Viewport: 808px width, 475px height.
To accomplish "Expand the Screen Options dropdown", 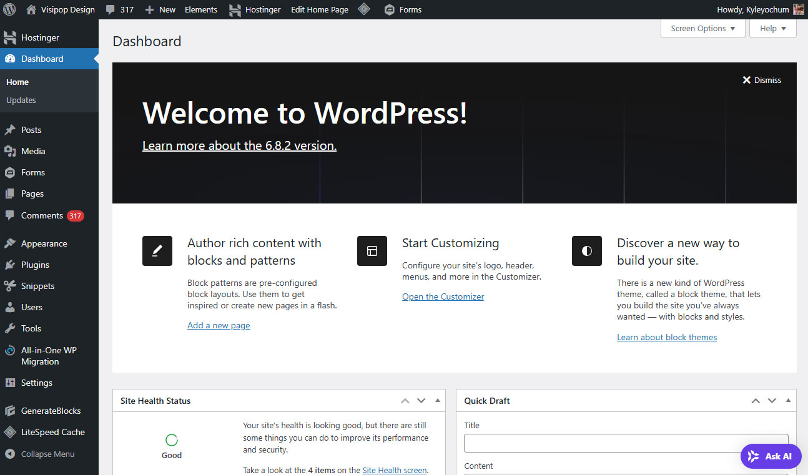I will tap(702, 29).
